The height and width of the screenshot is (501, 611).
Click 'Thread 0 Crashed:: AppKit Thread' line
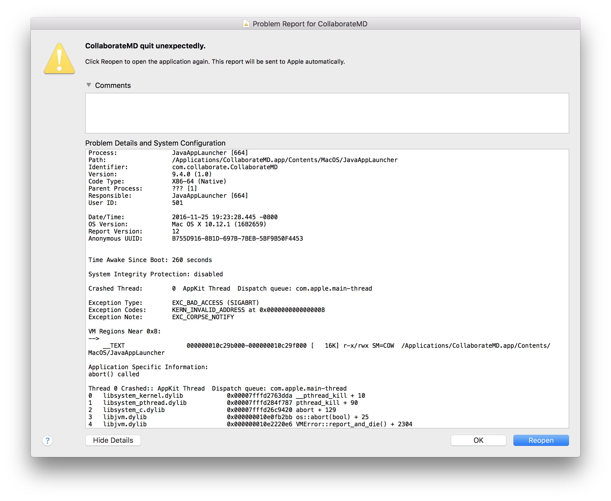click(x=217, y=388)
